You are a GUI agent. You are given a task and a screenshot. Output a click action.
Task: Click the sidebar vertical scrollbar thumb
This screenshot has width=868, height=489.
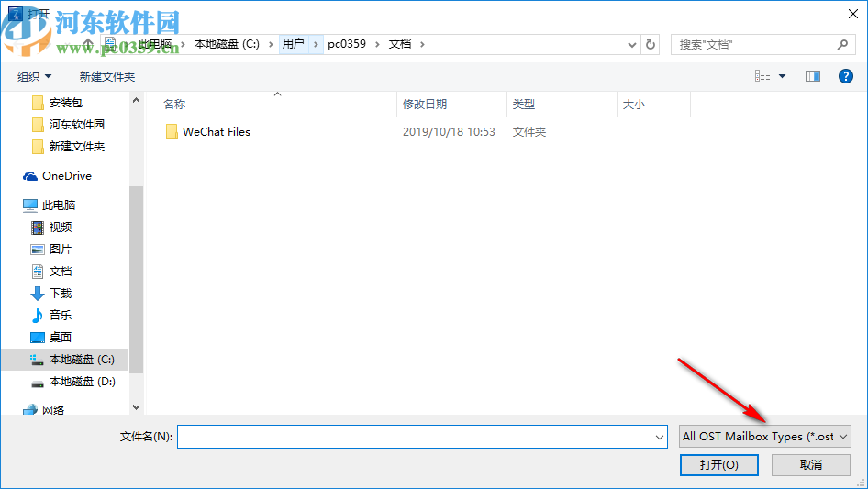136,280
